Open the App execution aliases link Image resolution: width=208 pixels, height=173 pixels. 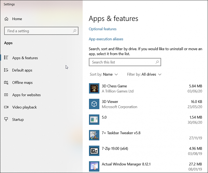[x=106, y=39]
